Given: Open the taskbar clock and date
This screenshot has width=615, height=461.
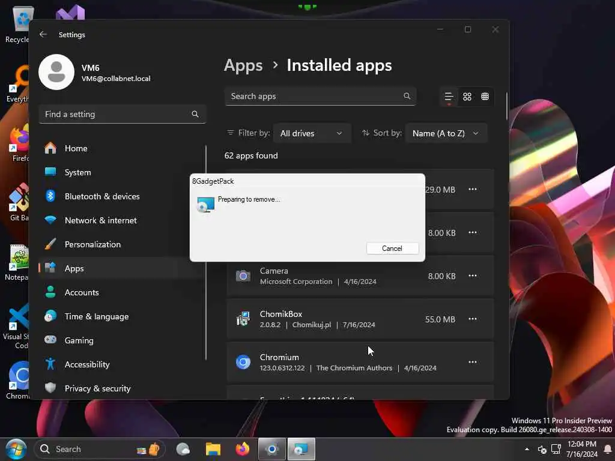Looking at the screenshot, I should click(582, 449).
